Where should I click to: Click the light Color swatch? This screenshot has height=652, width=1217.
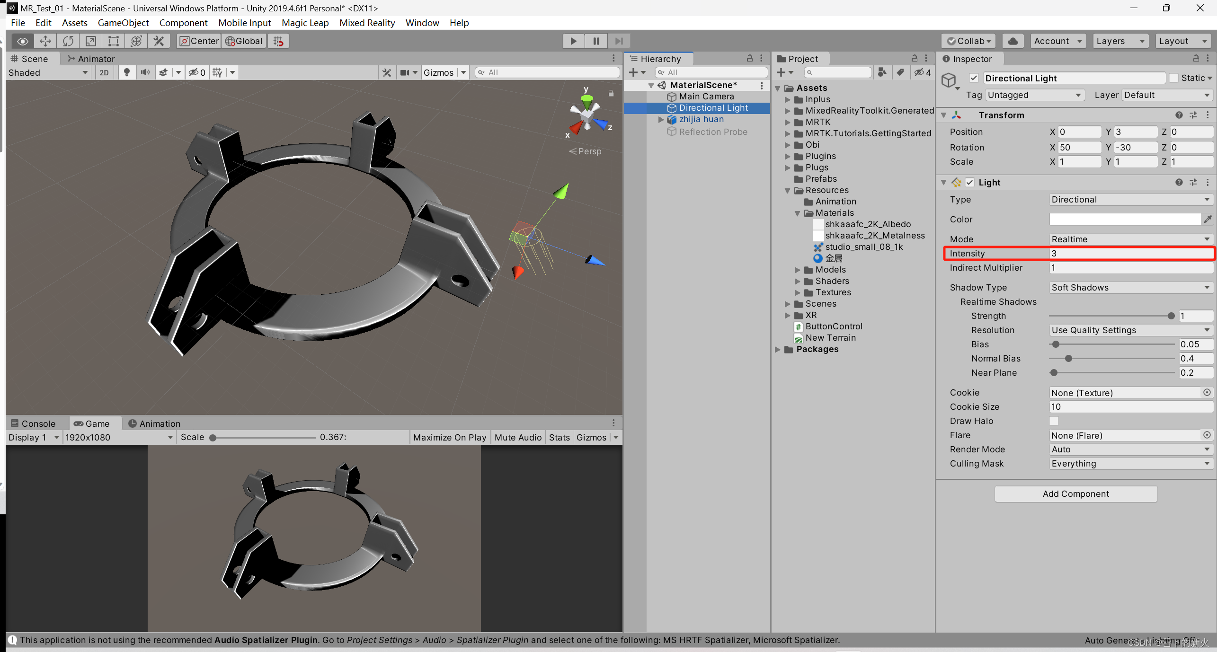1124,220
